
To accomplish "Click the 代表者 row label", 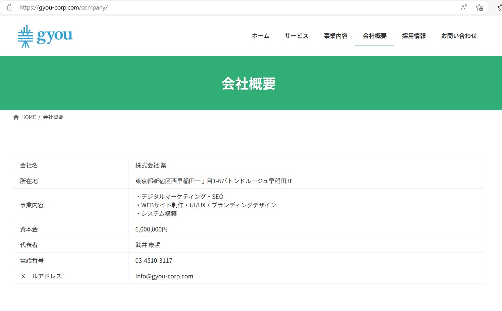I will pos(29,245).
